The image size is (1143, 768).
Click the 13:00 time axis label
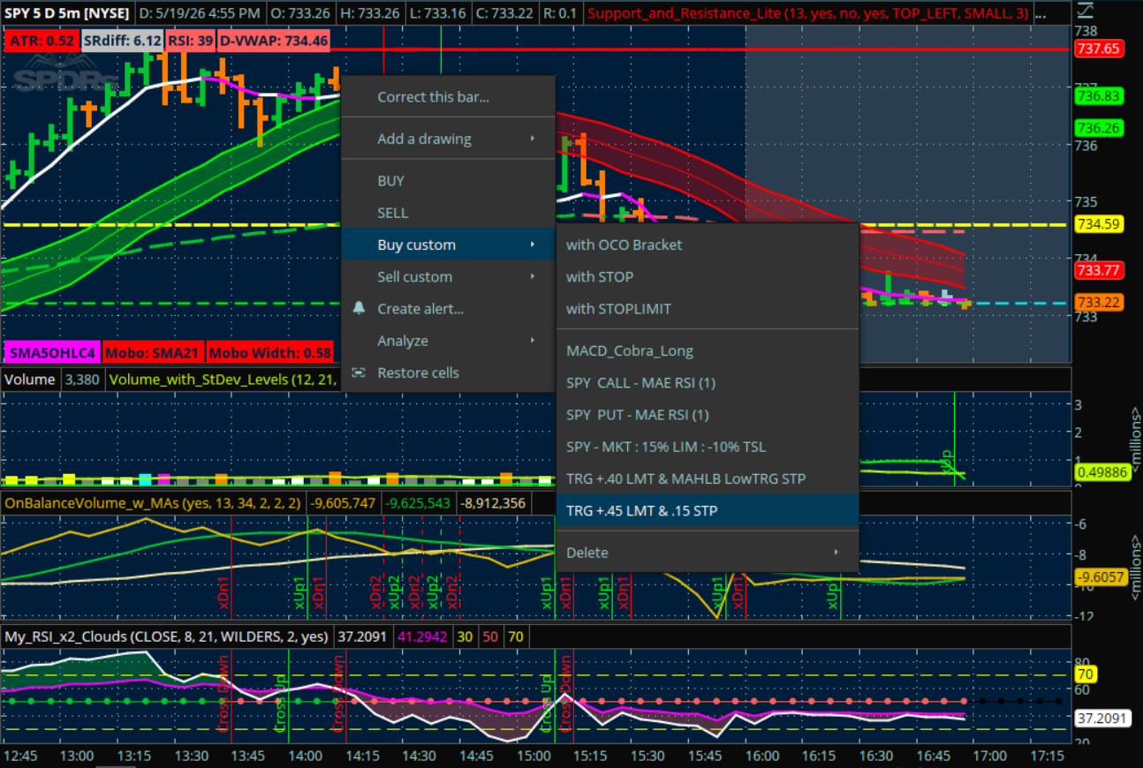(x=77, y=757)
